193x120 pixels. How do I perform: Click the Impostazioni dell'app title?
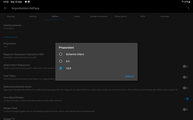tap(26, 8)
